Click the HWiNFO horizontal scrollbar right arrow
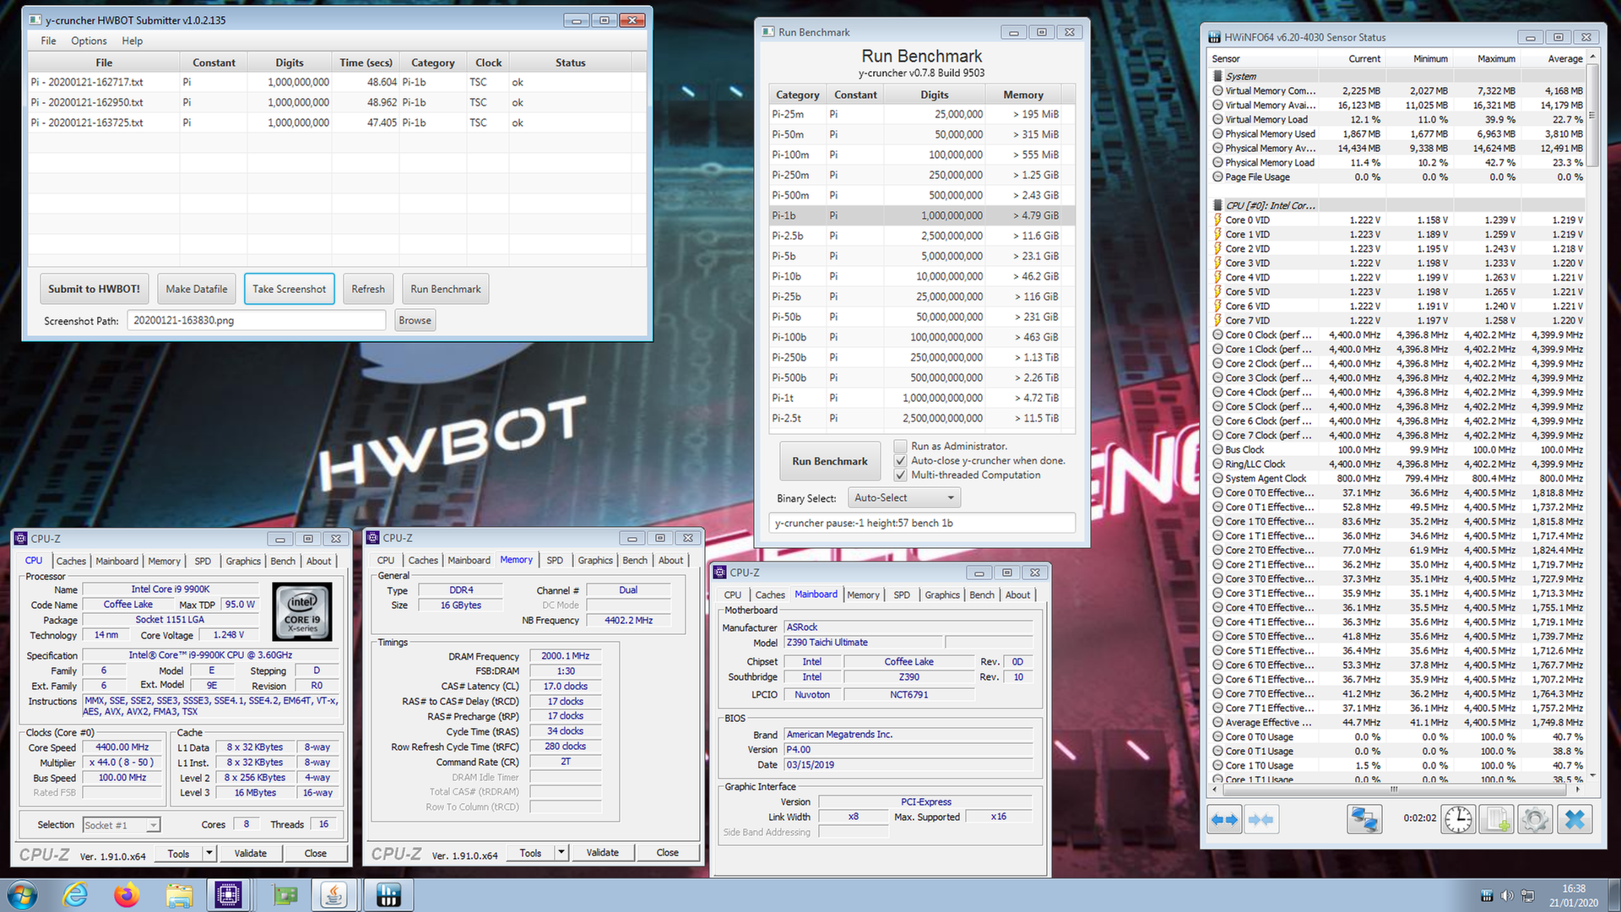 pos(1578,790)
